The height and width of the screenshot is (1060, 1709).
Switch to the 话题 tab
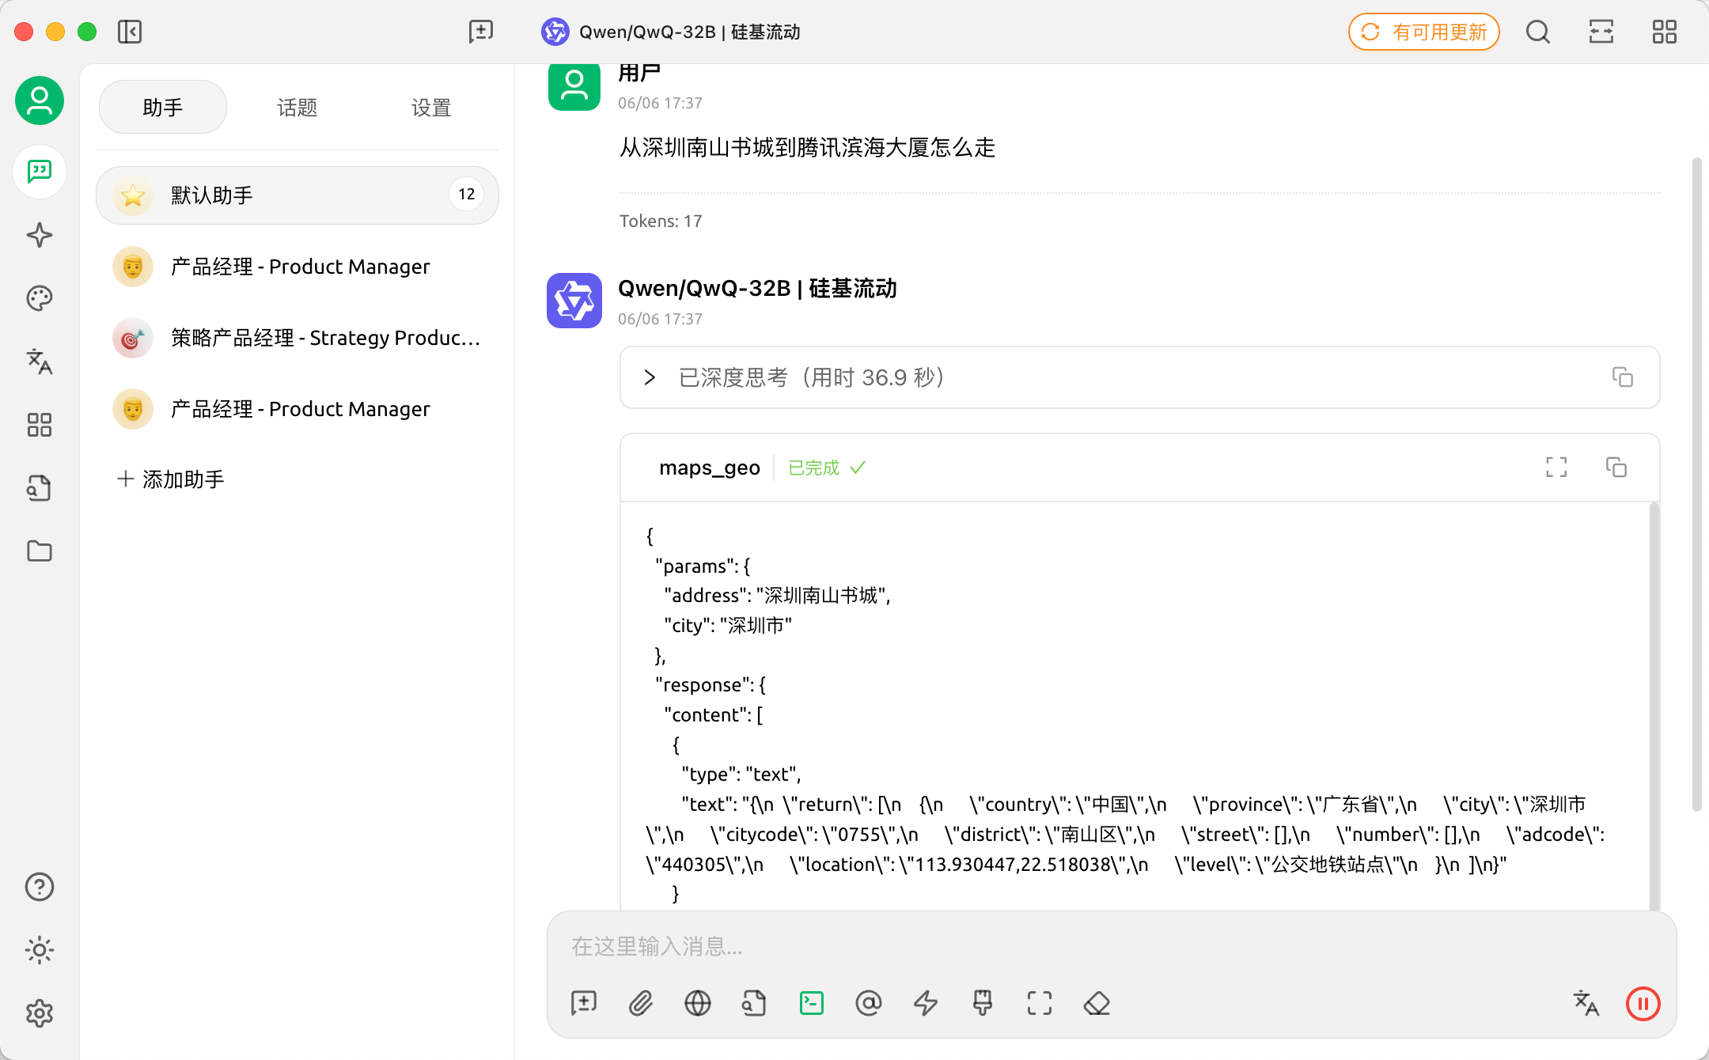pyautogui.click(x=297, y=107)
